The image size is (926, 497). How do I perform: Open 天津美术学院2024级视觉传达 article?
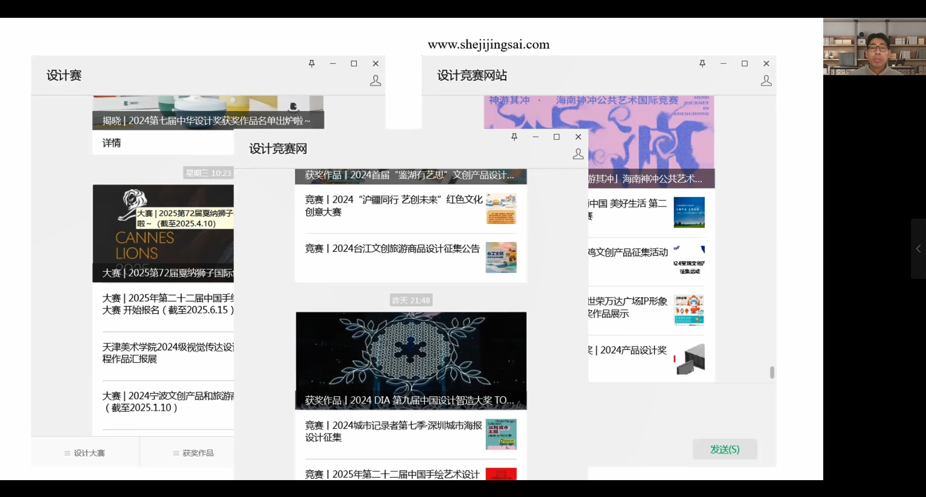tap(168, 353)
